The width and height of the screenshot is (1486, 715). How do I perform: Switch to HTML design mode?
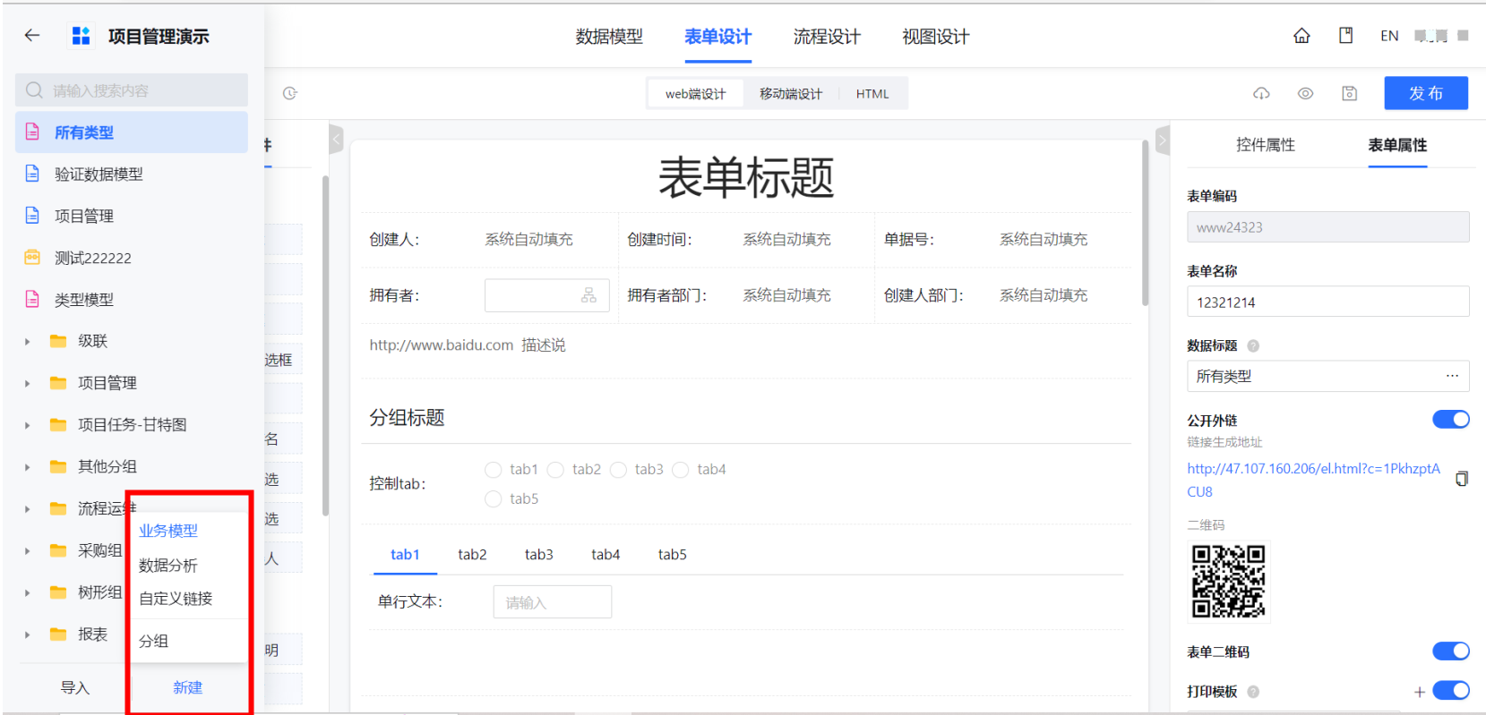[872, 93]
